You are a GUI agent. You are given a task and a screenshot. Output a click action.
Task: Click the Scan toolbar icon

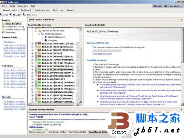coord(1,15)
